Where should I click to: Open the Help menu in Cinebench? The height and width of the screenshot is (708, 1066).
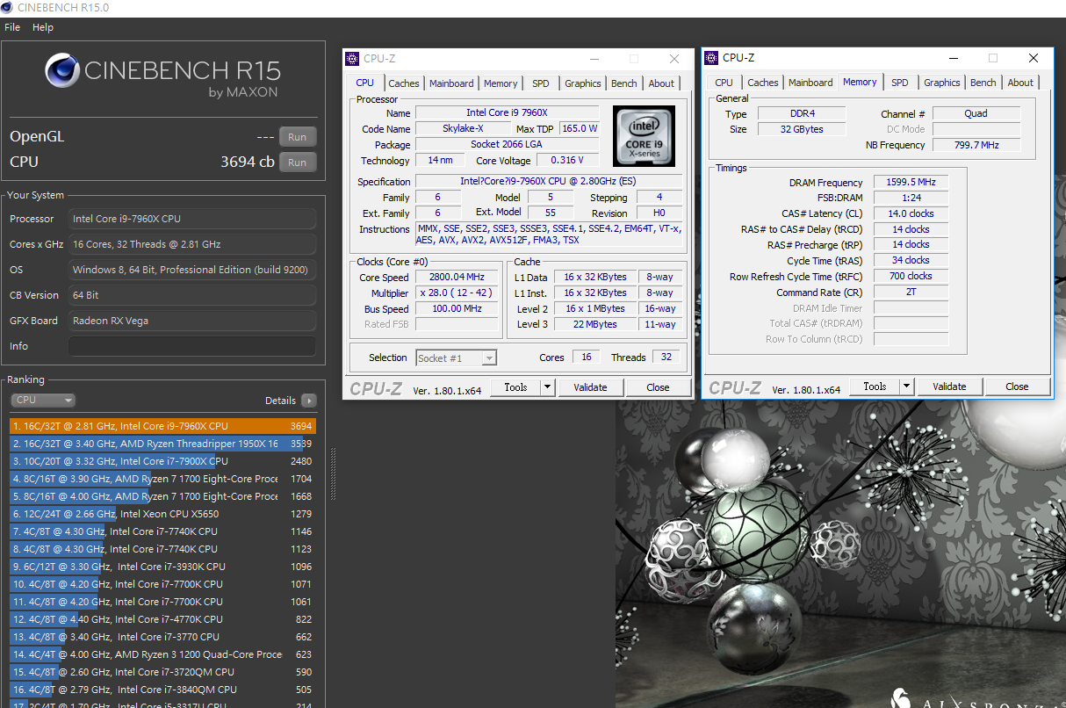[43, 27]
